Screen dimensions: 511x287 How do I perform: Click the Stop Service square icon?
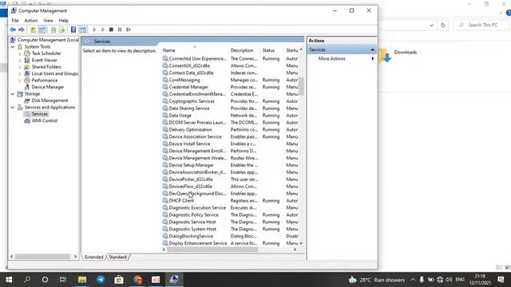(x=111, y=29)
